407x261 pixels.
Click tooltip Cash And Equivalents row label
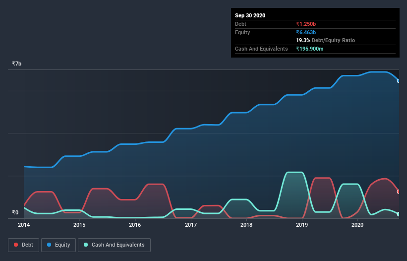pos(261,49)
